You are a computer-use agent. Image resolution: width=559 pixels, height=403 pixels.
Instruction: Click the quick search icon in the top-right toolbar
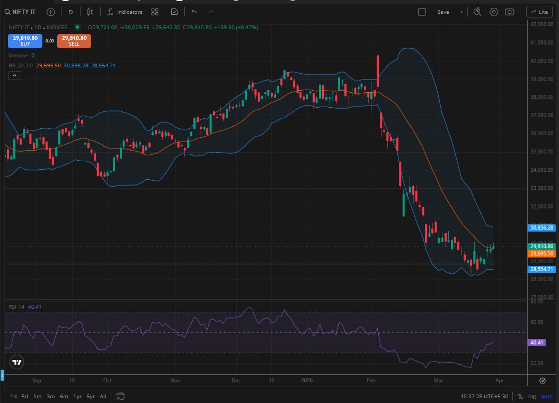tap(477, 12)
